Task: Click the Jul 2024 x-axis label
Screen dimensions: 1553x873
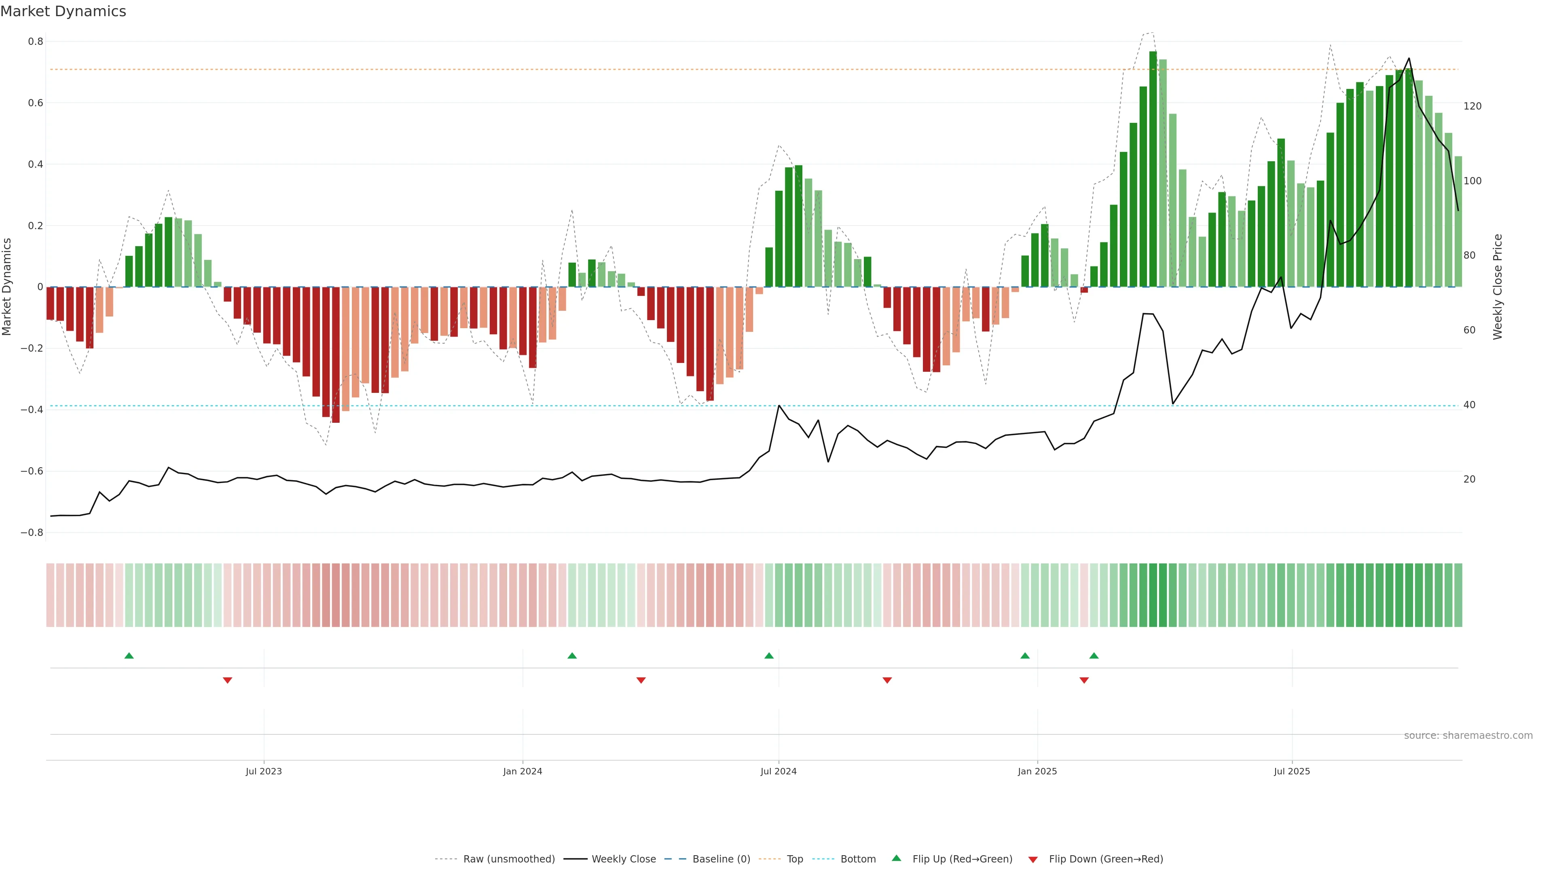Action: [x=778, y=771]
